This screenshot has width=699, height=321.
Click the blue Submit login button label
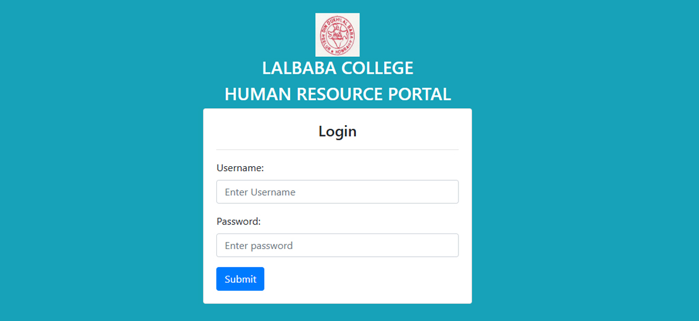click(x=240, y=279)
